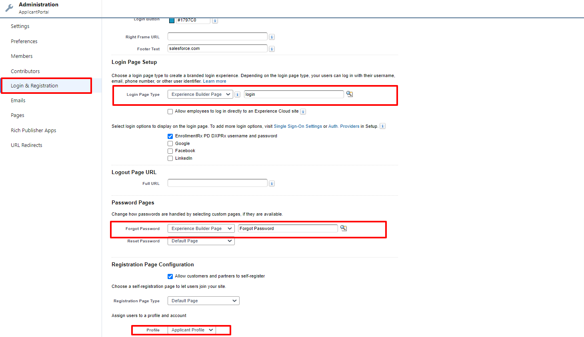Enable the Facebook login option checkbox

(170, 151)
